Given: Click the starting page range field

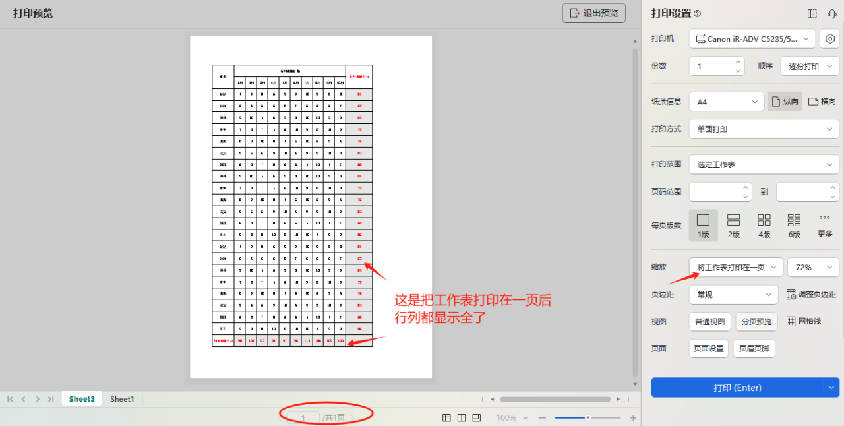Looking at the screenshot, I should click(715, 192).
